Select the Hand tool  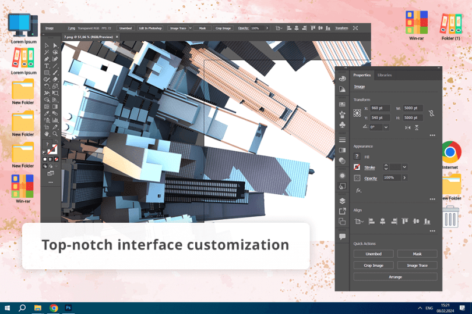click(x=47, y=134)
